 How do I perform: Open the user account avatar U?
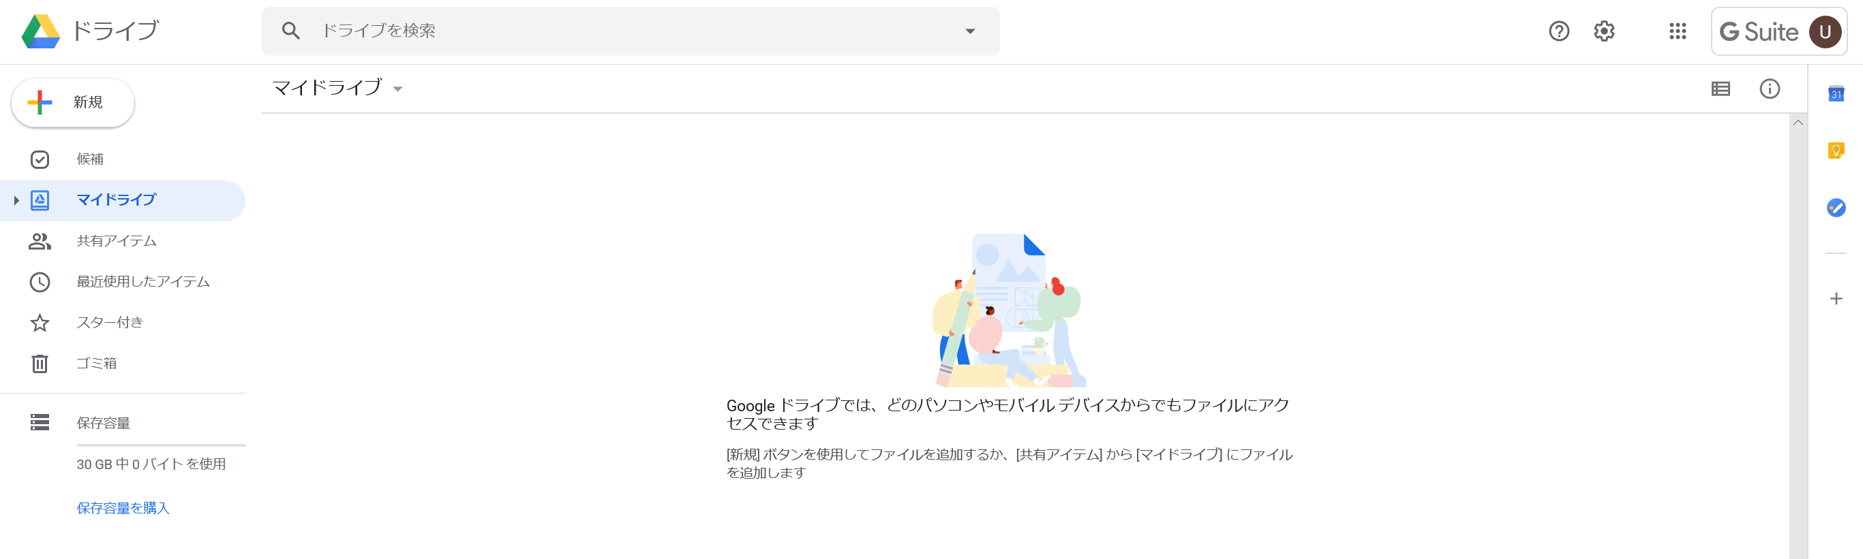1825,32
